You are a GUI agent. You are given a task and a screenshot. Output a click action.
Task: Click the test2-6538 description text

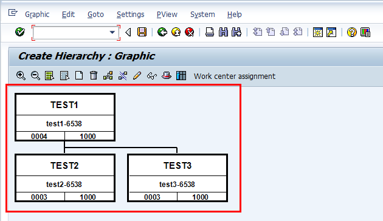pos(64,185)
